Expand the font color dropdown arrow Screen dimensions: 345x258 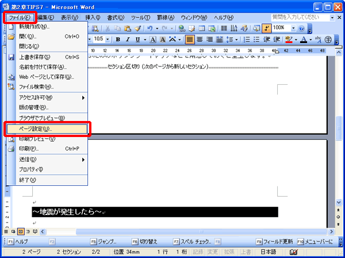[x=310, y=40]
